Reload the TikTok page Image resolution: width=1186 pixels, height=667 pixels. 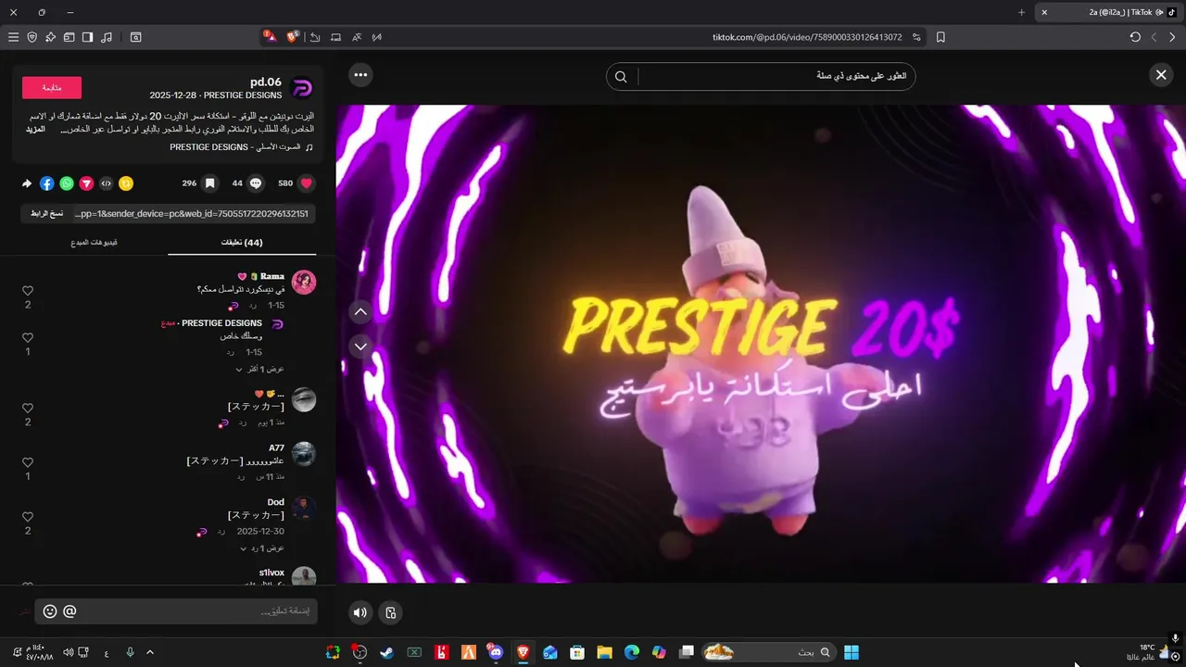1135,37
